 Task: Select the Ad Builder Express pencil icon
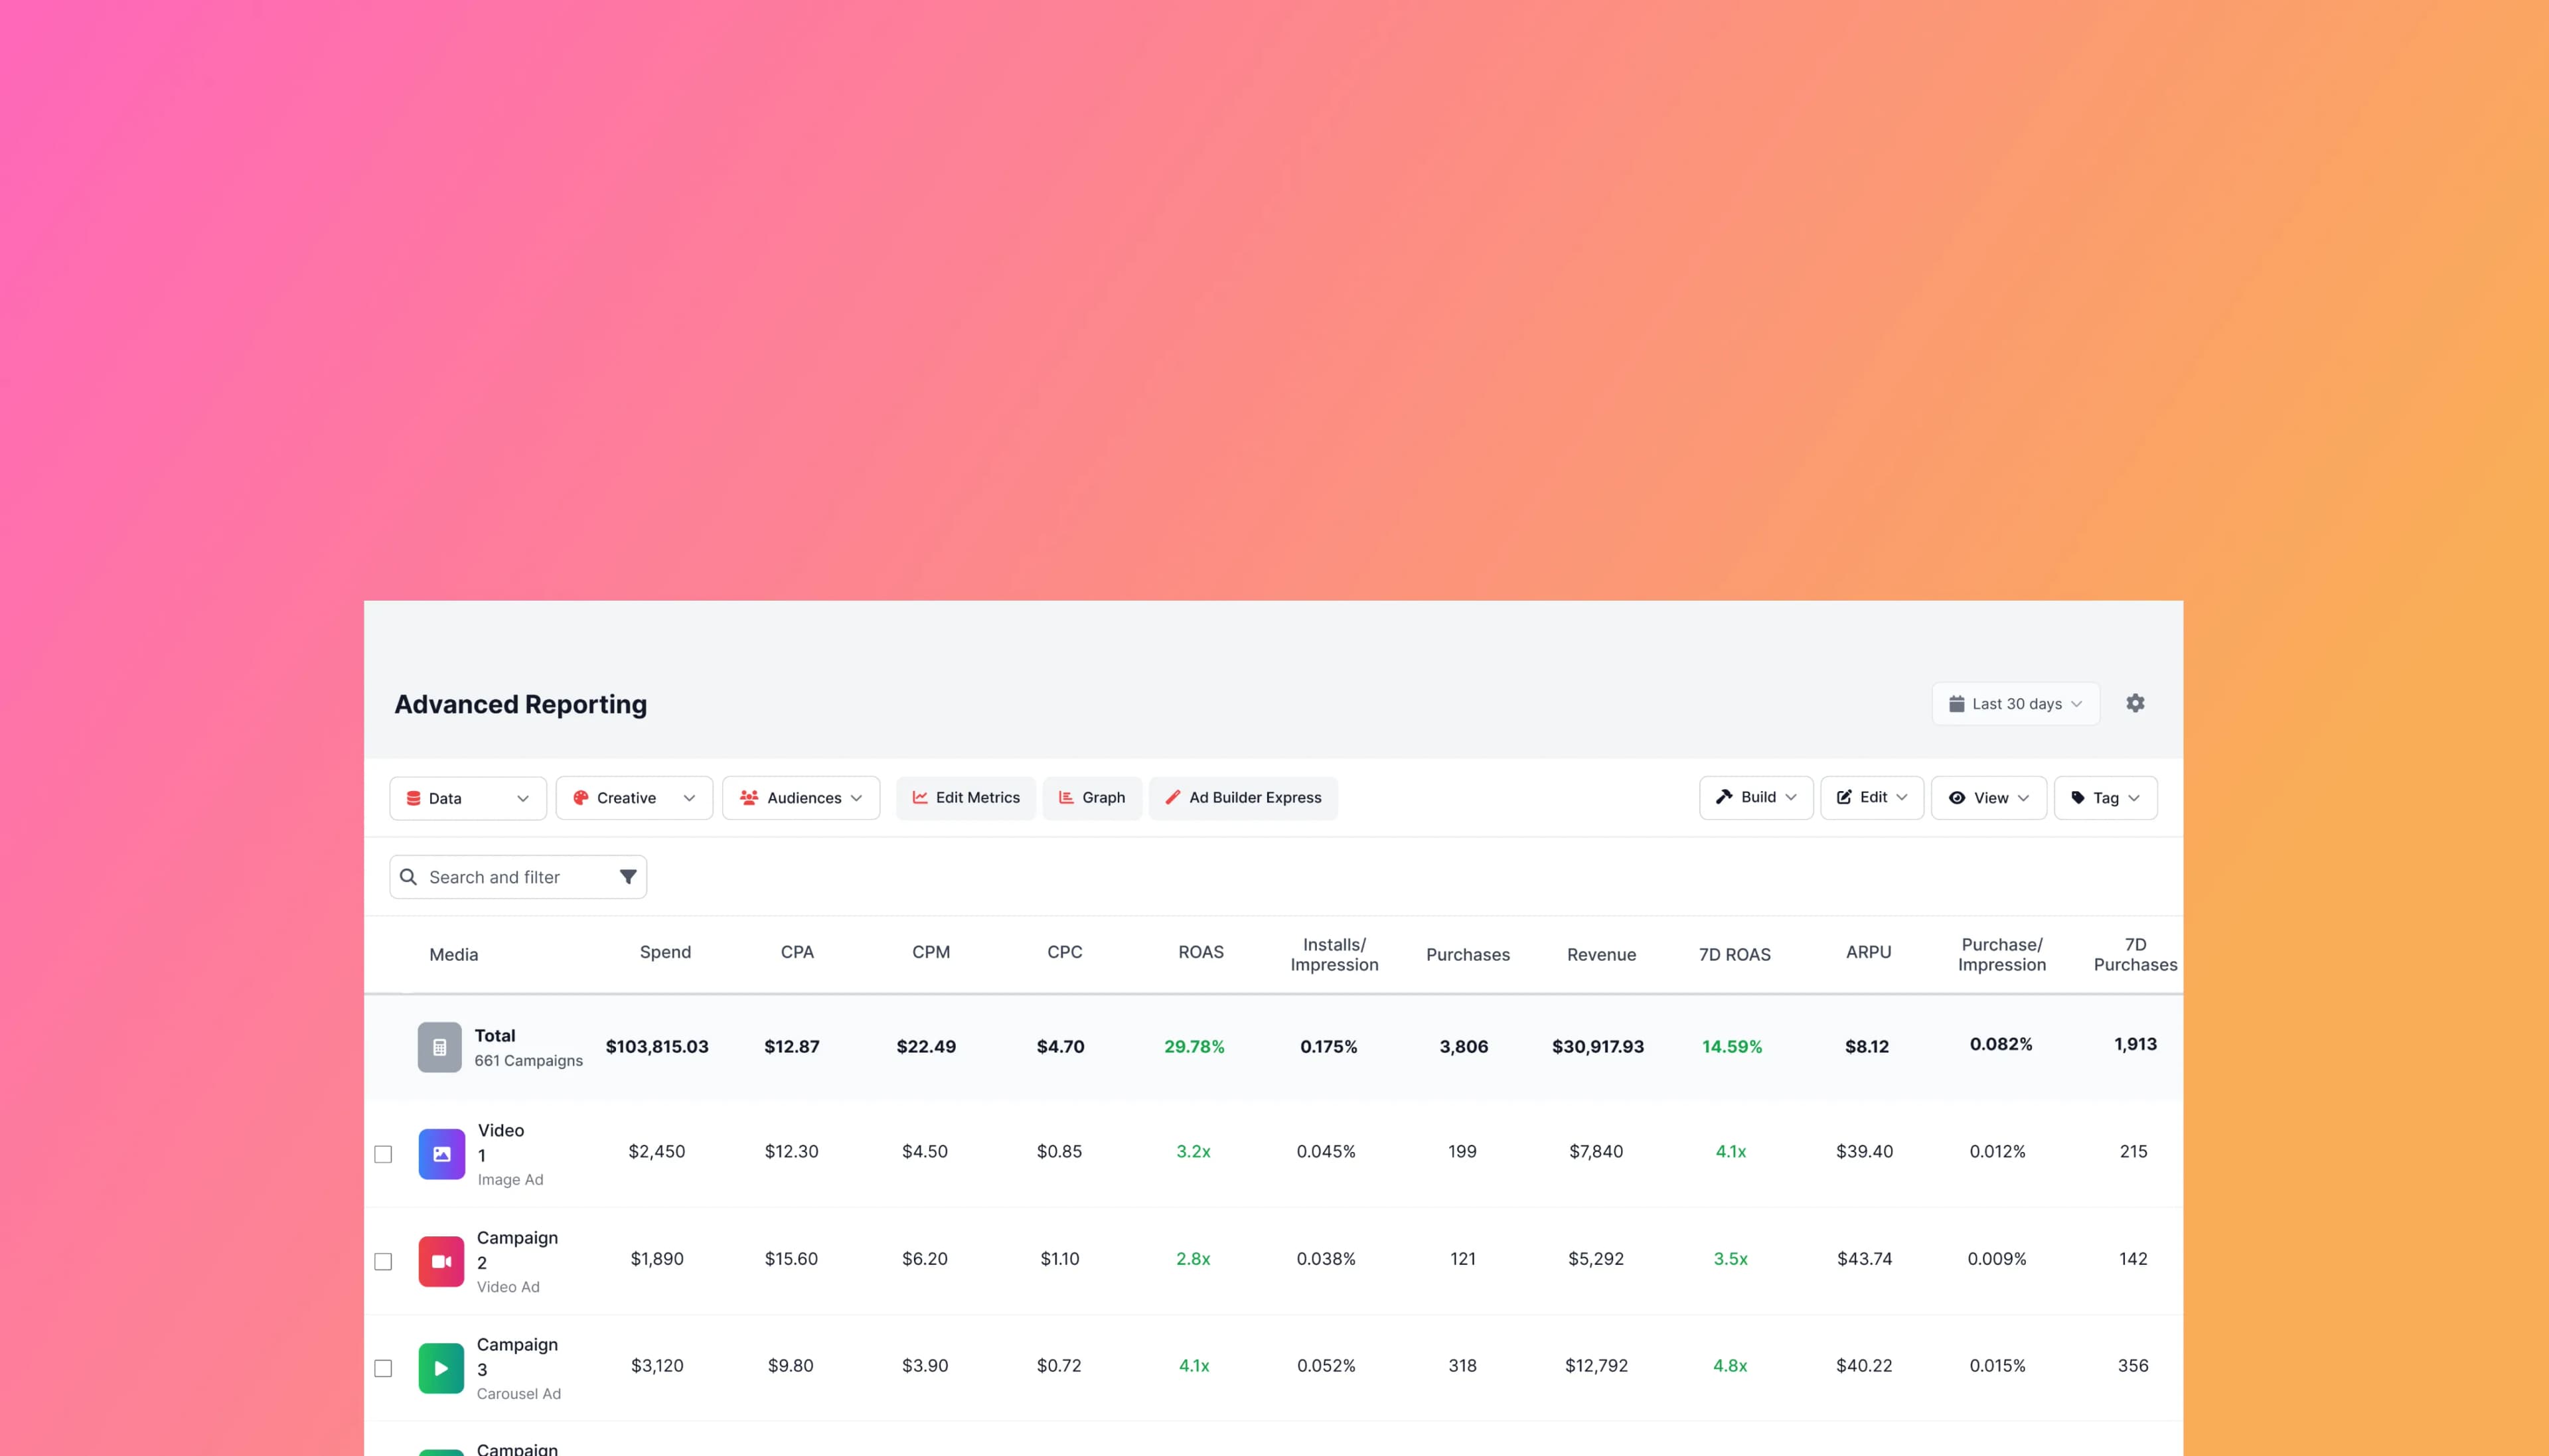tap(1173, 797)
